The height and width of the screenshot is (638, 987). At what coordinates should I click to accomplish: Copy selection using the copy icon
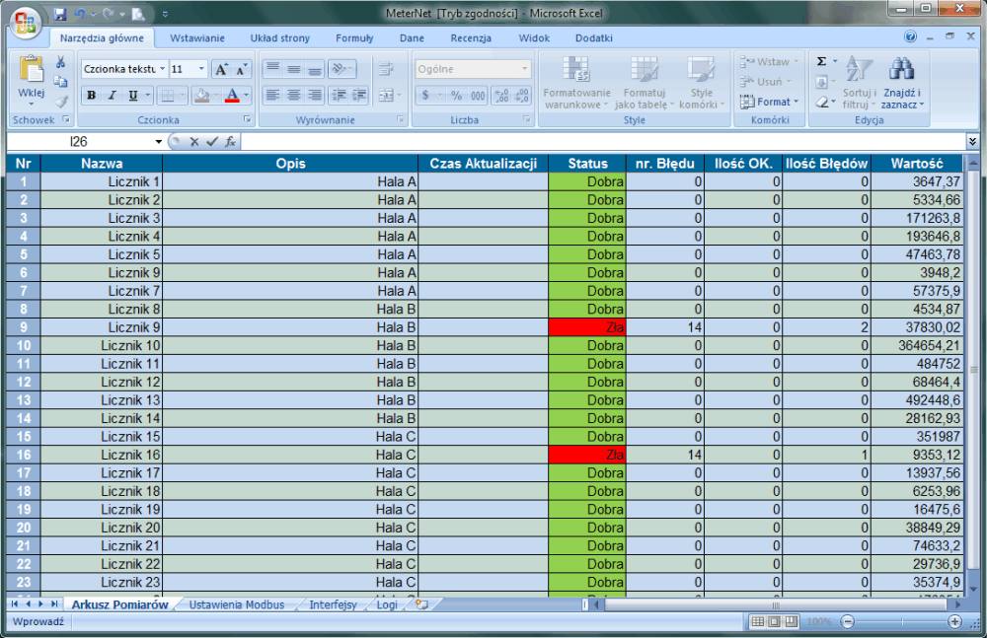[x=60, y=81]
